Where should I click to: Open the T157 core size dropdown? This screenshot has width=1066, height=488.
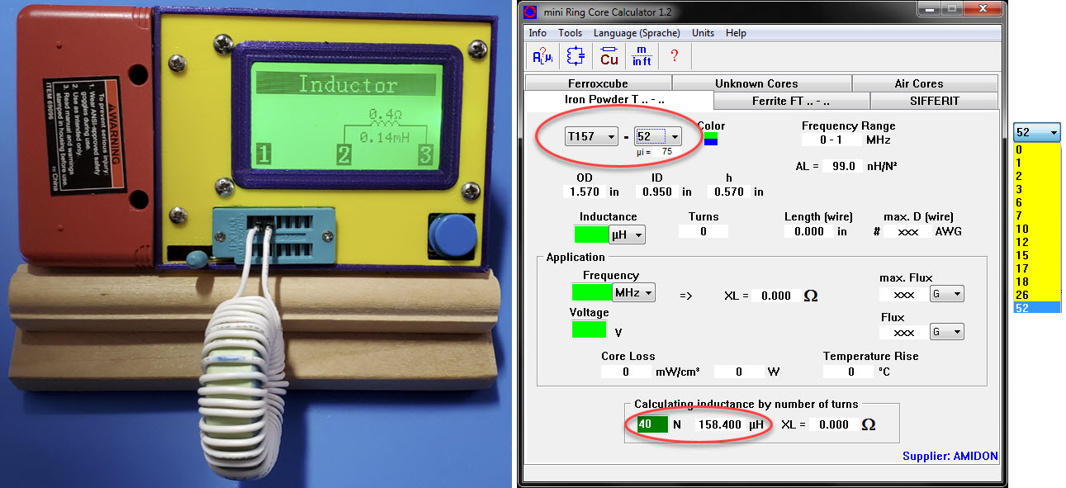point(591,136)
